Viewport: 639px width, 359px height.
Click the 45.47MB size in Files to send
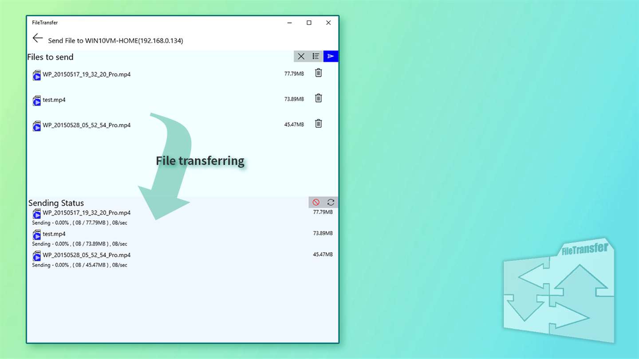pos(294,125)
